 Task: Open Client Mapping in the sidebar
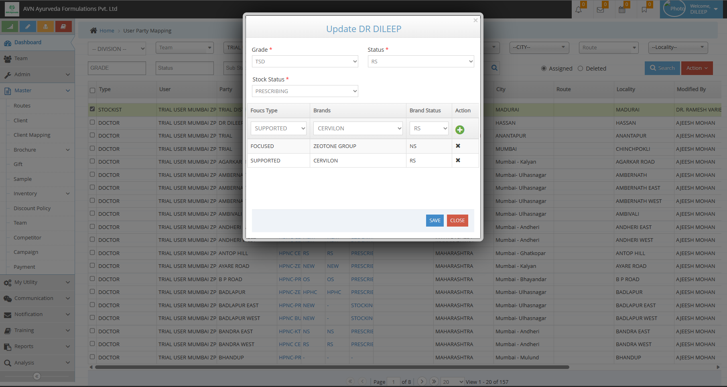[x=32, y=135]
